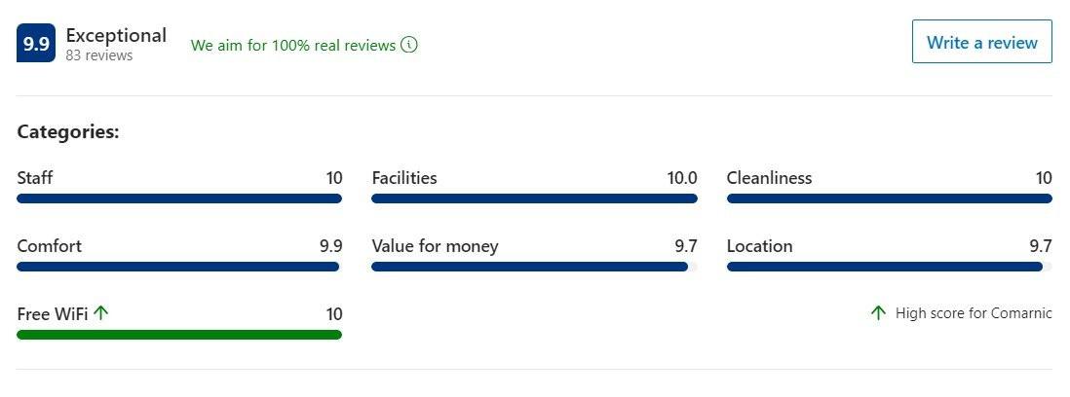Click the info icon beside real reviews
This screenshot has width=1070, height=397.
point(408,45)
